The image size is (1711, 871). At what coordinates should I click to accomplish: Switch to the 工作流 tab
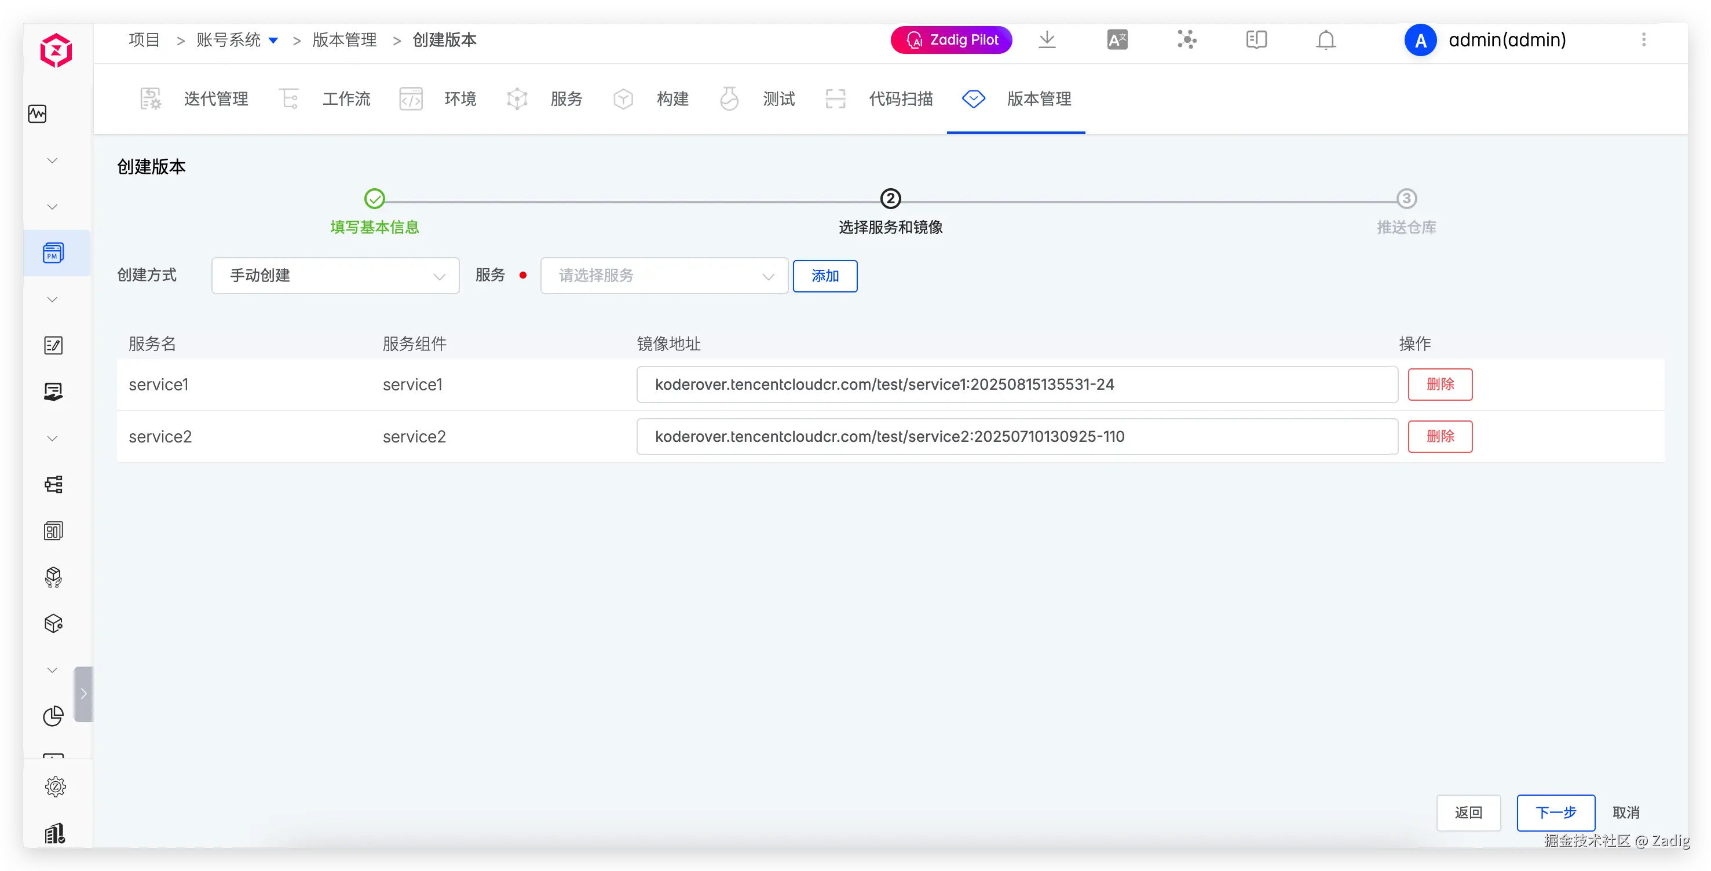pyautogui.click(x=345, y=99)
